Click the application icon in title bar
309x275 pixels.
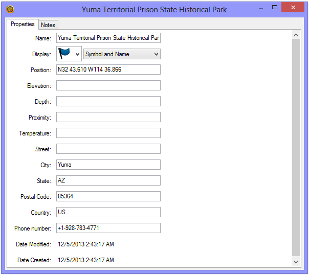(10, 9)
